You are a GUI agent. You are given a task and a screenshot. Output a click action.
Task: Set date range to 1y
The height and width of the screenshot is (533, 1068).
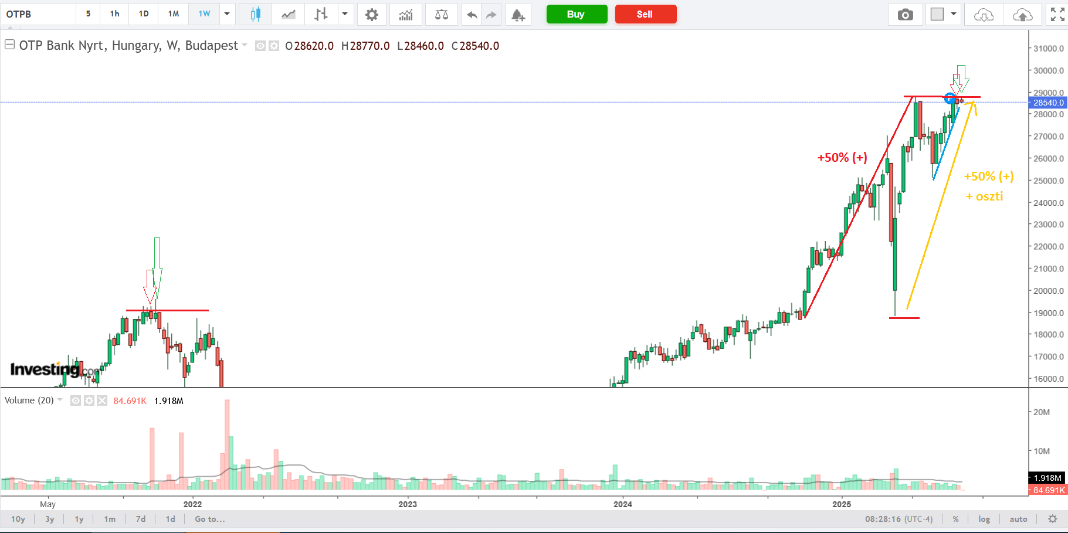79,519
